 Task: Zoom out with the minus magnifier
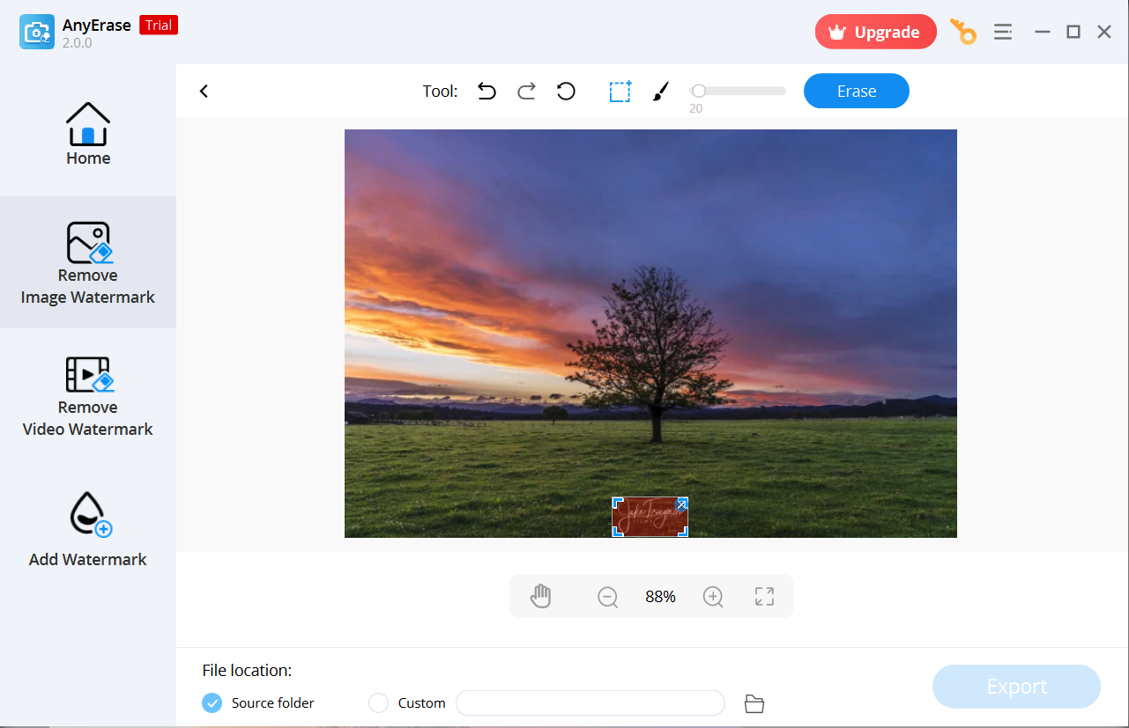click(x=607, y=597)
